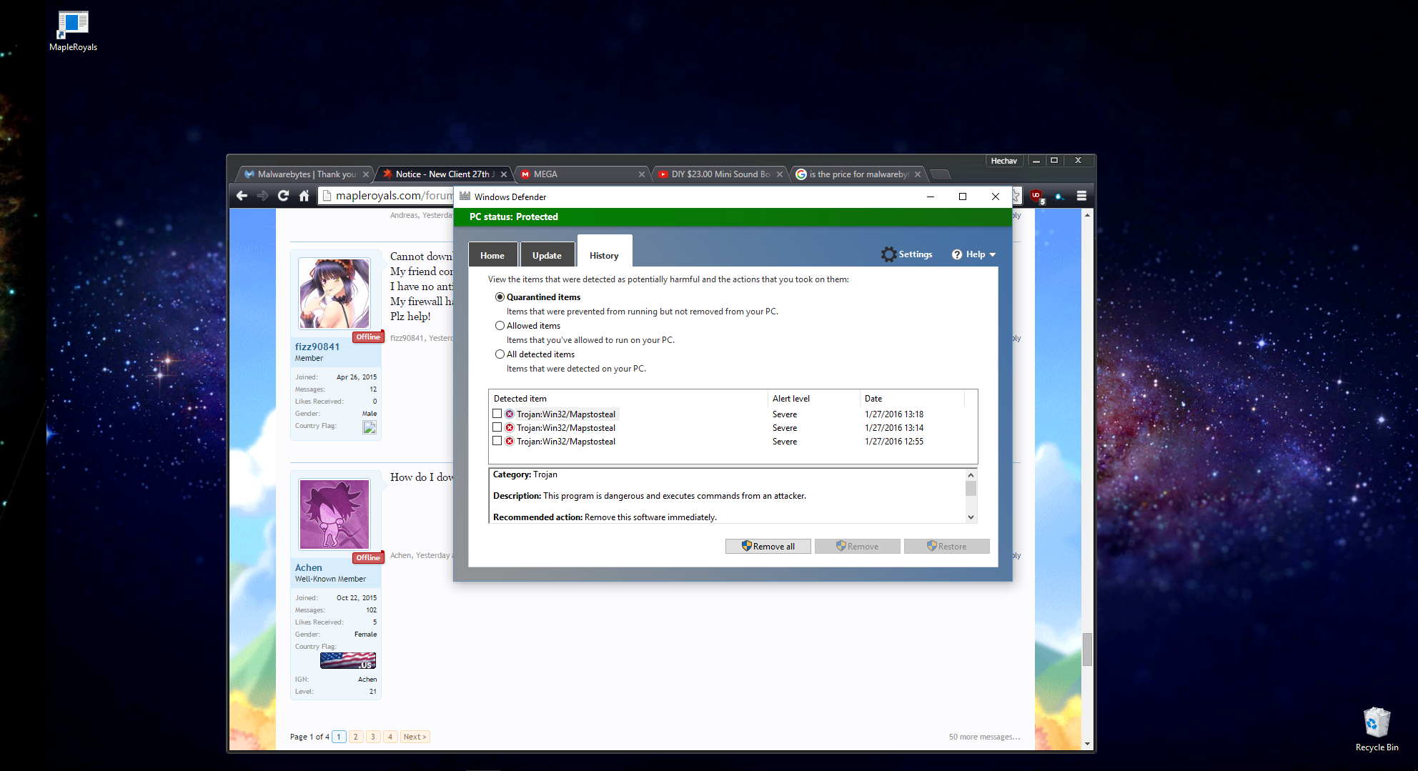1418x771 pixels.
Task: Select the Quarantined items radio button
Action: [500, 297]
